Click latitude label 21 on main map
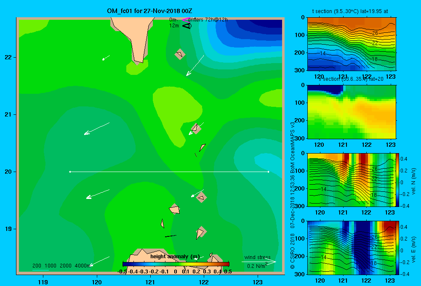 [8, 114]
